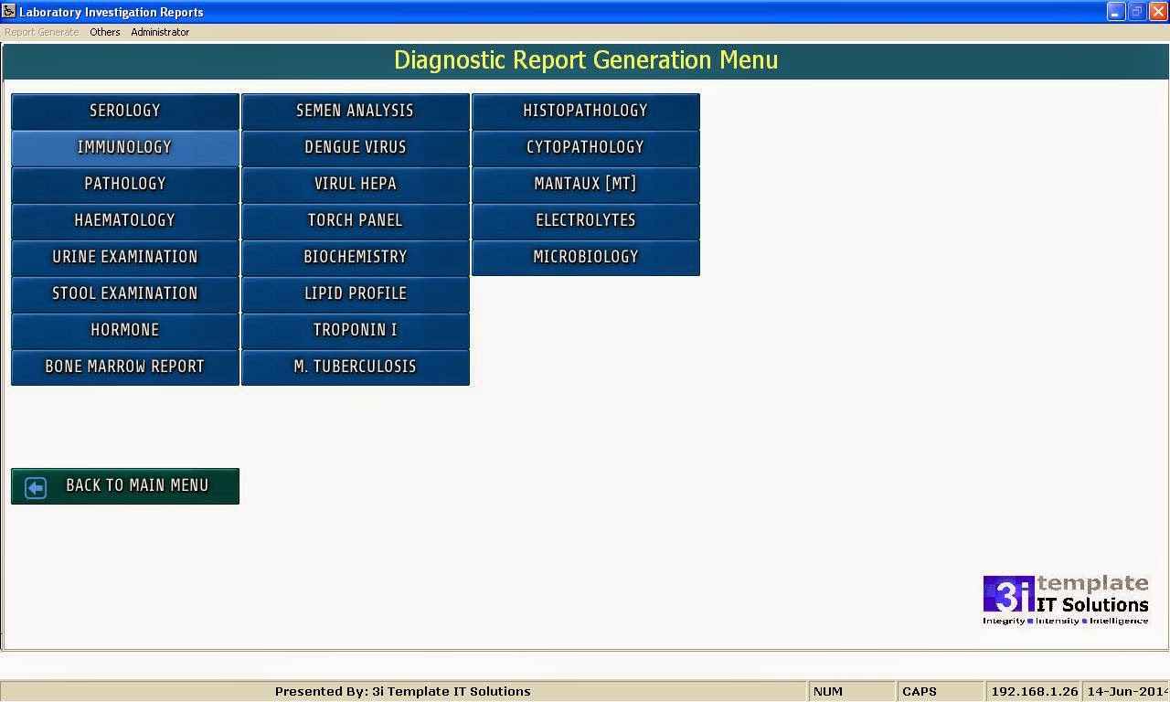Image resolution: width=1170 pixels, height=702 pixels.
Task: Open the HAEMATOLOGY report section
Action: click(x=124, y=220)
